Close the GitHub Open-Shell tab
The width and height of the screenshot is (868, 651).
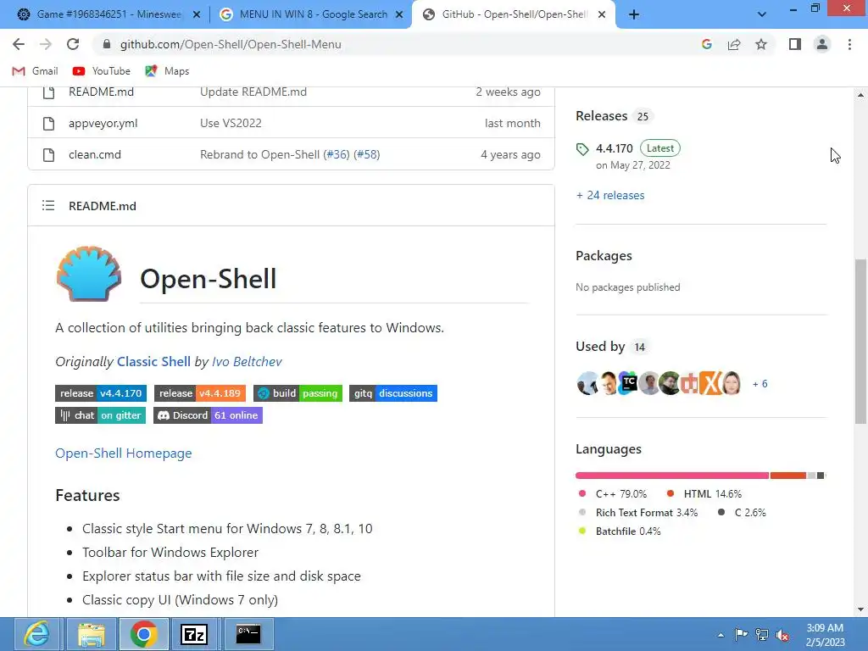pyautogui.click(x=603, y=15)
